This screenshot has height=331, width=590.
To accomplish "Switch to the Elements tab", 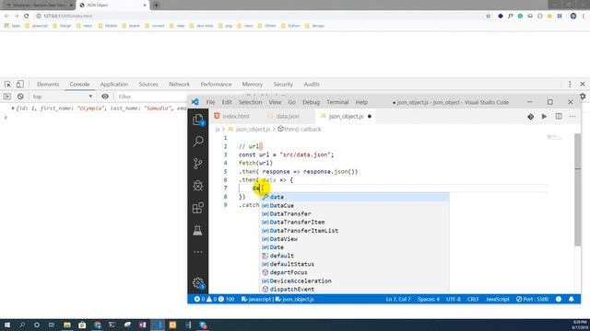I will (x=48, y=84).
